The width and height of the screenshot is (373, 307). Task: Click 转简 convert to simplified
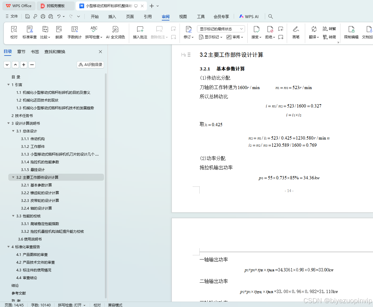point(329,37)
